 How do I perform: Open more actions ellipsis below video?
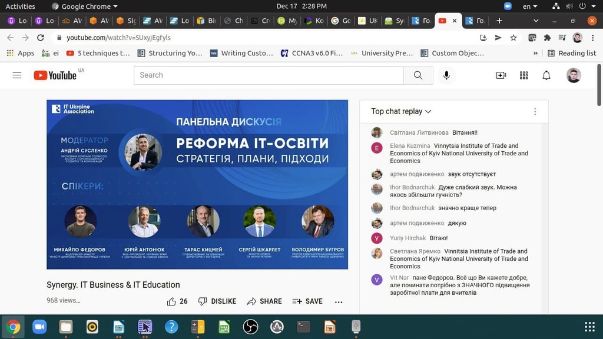point(339,301)
